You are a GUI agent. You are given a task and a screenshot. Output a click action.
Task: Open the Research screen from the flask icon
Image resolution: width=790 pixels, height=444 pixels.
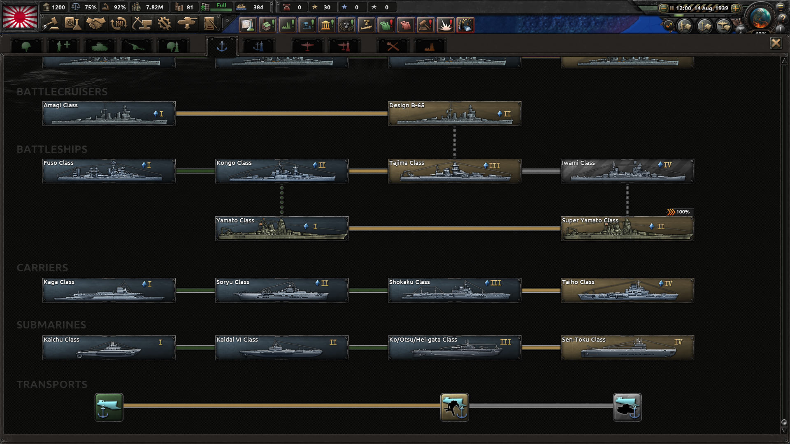point(73,23)
